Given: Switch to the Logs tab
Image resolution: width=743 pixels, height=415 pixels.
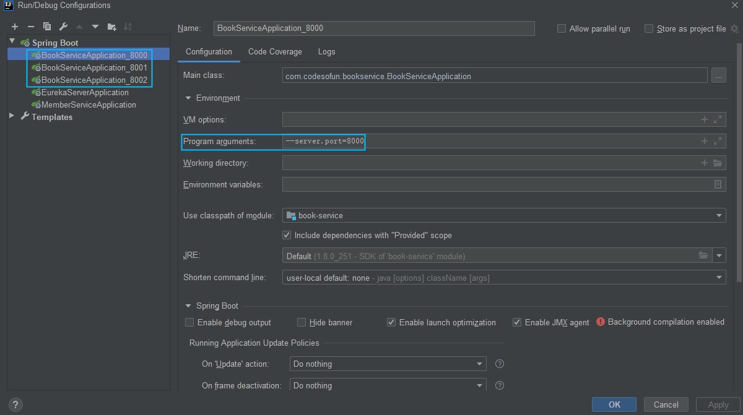Looking at the screenshot, I should click(326, 52).
